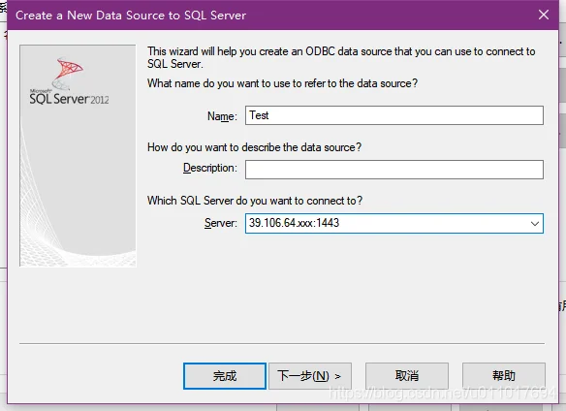Click the wizard introduction paragraph

tap(341, 57)
